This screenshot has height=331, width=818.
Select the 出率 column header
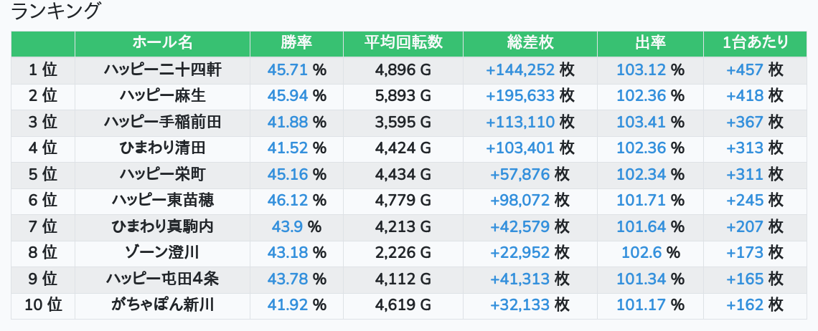tap(650, 43)
